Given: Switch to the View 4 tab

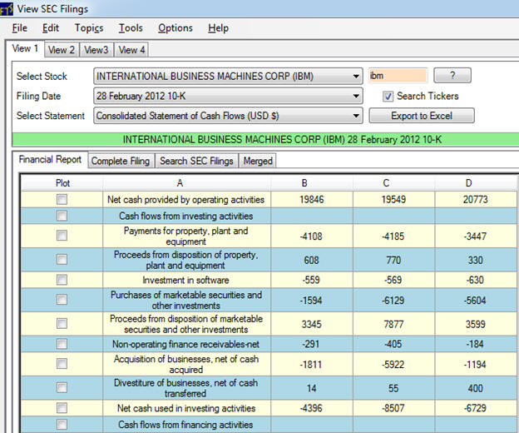Looking at the screenshot, I should (131, 50).
